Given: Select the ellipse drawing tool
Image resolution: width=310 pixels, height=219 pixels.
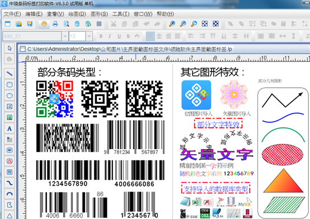Looking at the screenshot, I should [10, 96].
